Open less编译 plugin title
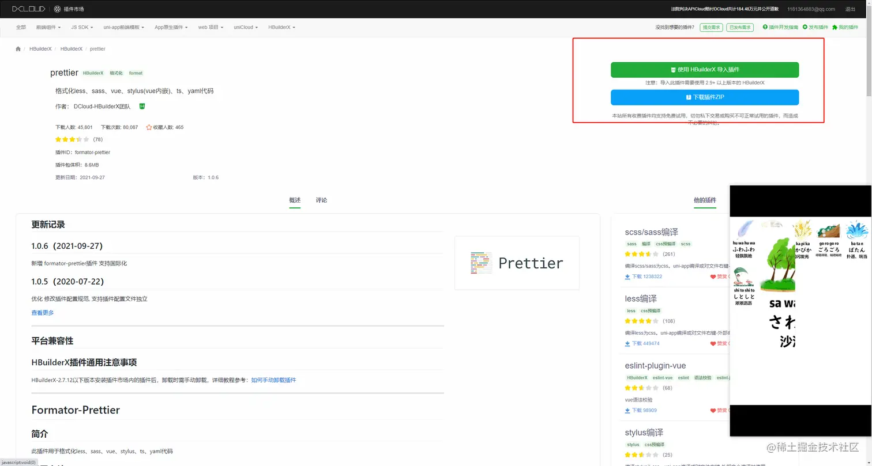872x466 pixels. (641, 299)
